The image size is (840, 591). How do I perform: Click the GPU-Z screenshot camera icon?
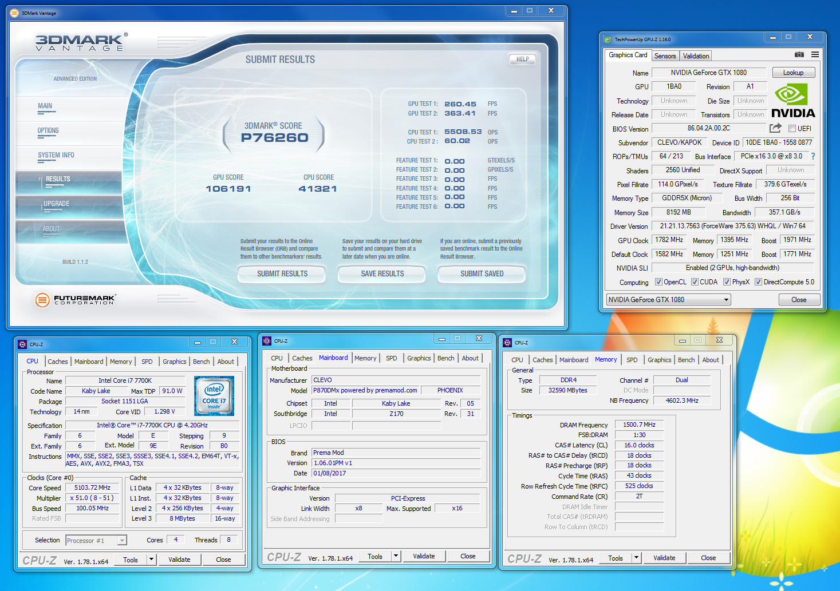point(799,55)
